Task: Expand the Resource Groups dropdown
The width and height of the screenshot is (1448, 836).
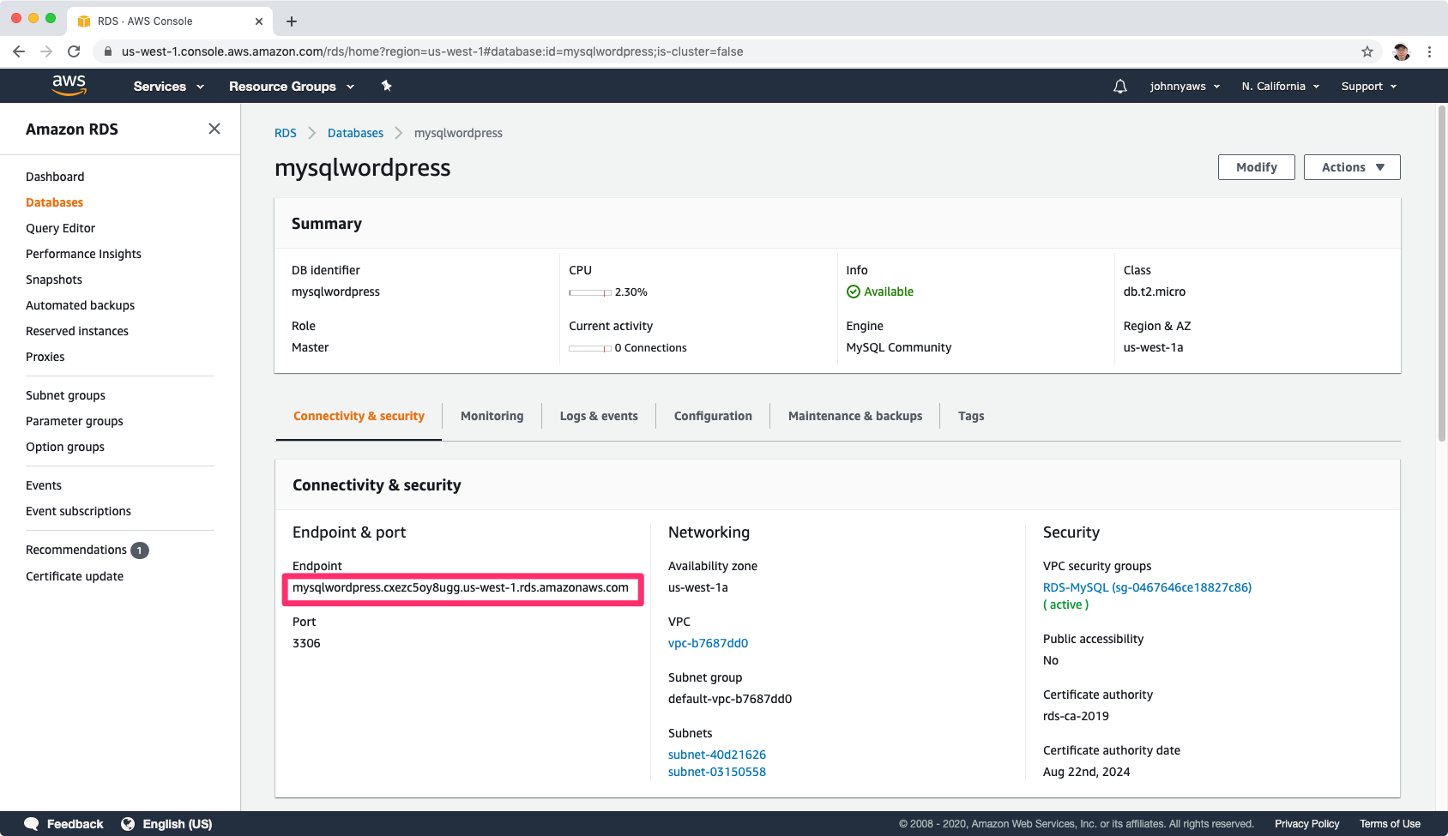Action: point(292,87)
